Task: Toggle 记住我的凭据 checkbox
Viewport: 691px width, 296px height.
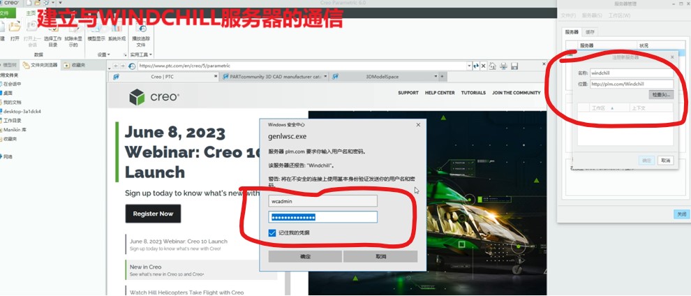Action: pyautogui.click(x=272, y=232)
